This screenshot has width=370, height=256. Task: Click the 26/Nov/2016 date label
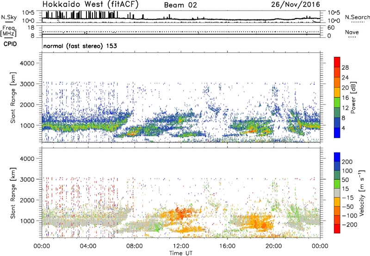pyautogui.click(x=296, y=4)
